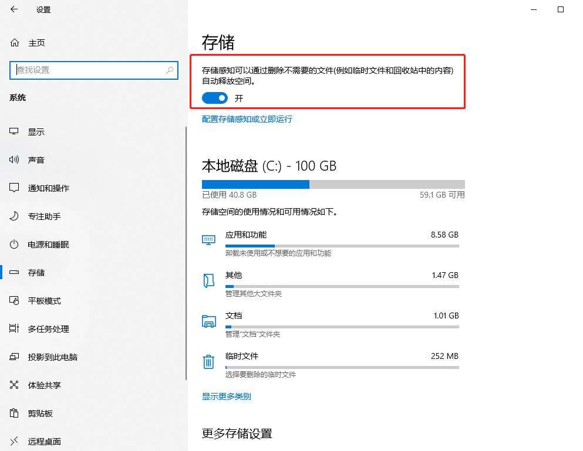Open the 临时文件 storage category
Viewport: 583px width, 451px height.
(x=331, y=365)
